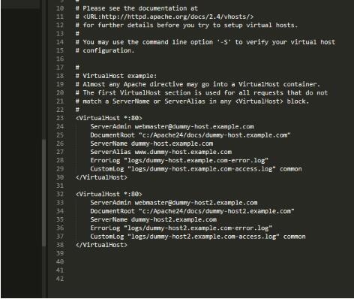The image size is (354, 299).
Task: Click ErrorLog dummy-host2.example.com-error.log string
Action: tap(198, 228)
